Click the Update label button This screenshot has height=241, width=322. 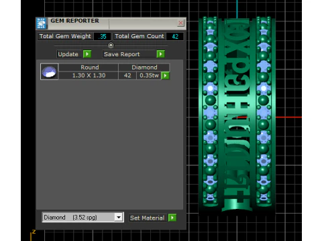coord(68,54)
